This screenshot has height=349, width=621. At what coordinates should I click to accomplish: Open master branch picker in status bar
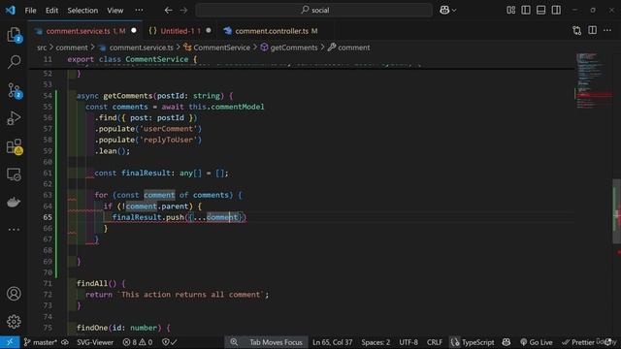click(41, 342)
